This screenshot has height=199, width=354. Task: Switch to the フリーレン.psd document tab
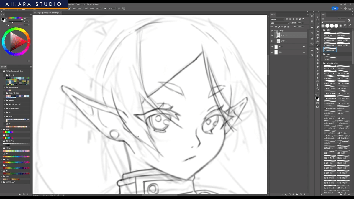pos(47,13)
